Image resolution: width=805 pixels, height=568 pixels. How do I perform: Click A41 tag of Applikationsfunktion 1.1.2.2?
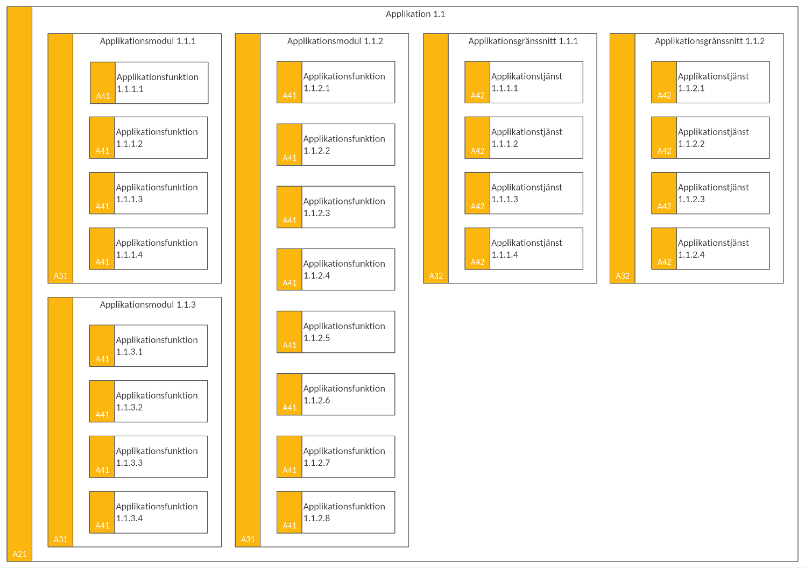click(289, 158)
